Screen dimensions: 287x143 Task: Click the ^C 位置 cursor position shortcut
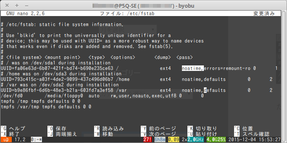pos(243,129)
